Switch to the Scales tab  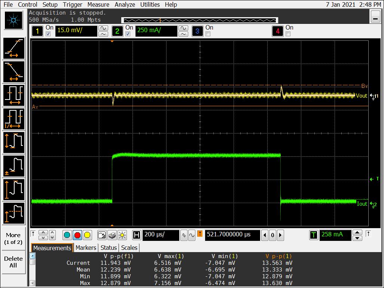pyautogui.click(x=129, y=248)
